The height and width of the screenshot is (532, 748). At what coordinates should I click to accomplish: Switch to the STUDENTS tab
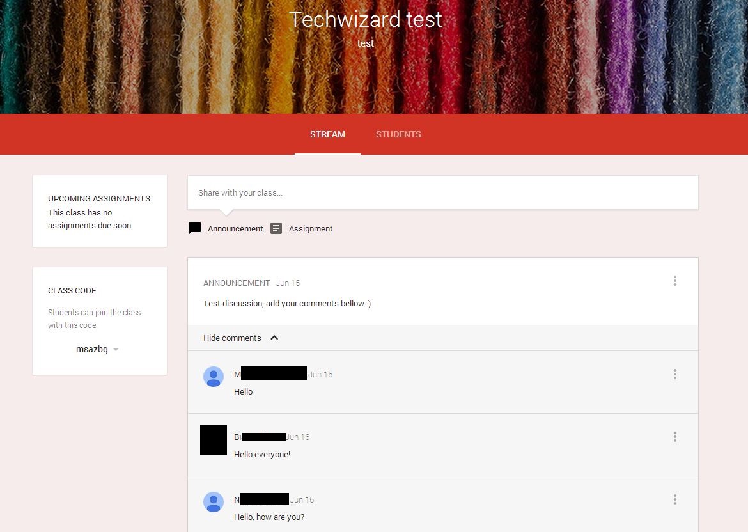pos(398,134)
